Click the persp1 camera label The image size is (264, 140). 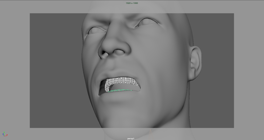click(131, 139)
